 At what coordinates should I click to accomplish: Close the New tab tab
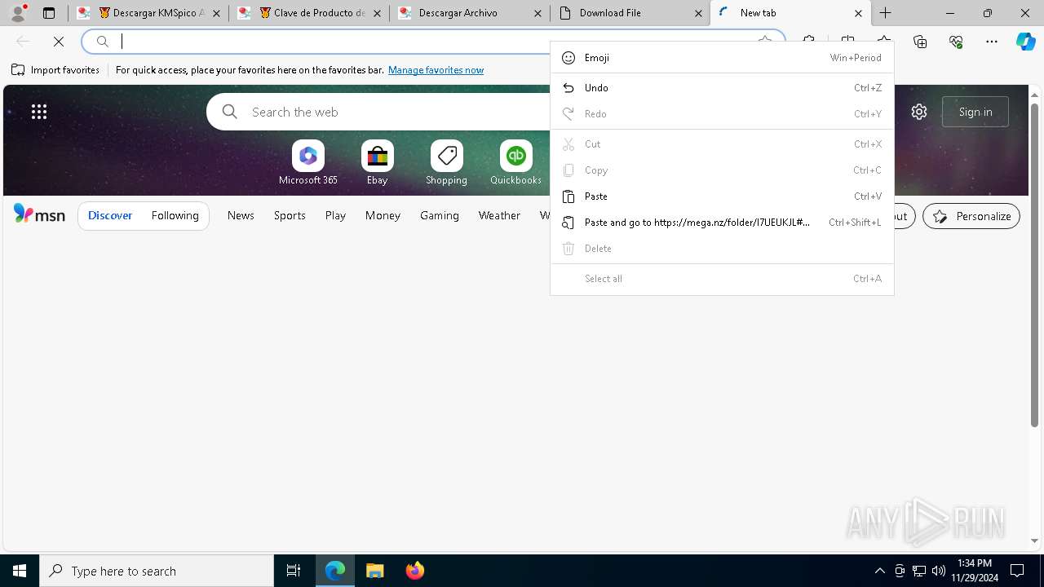tap(858, 13)
